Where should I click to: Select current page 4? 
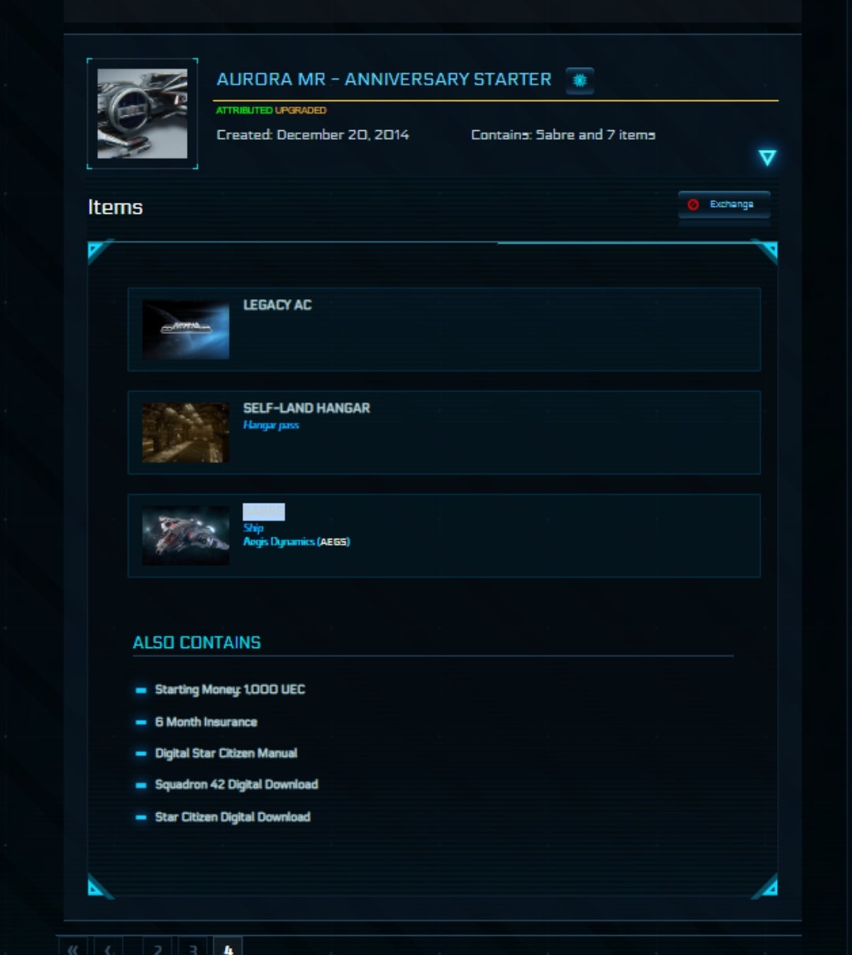(228, 946)
